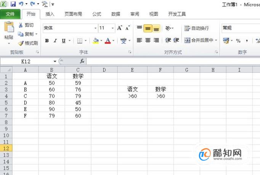Click the 自动换行 wrap text button
The image size is (260, 175).
point(196,28)
